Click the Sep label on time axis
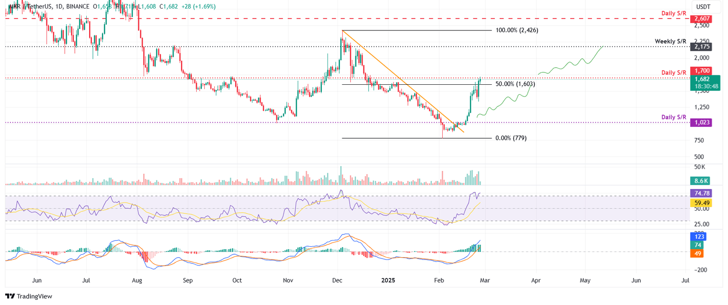Viewport: 728px width, 305px height. [x=188, y=280]
